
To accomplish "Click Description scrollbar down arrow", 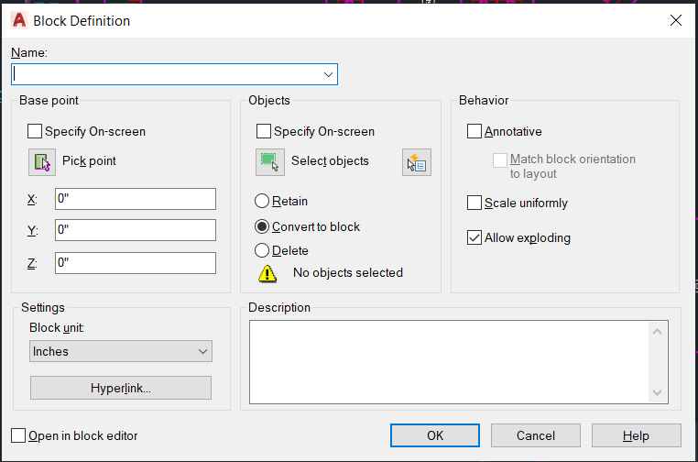I will click(x=657, y=392).
